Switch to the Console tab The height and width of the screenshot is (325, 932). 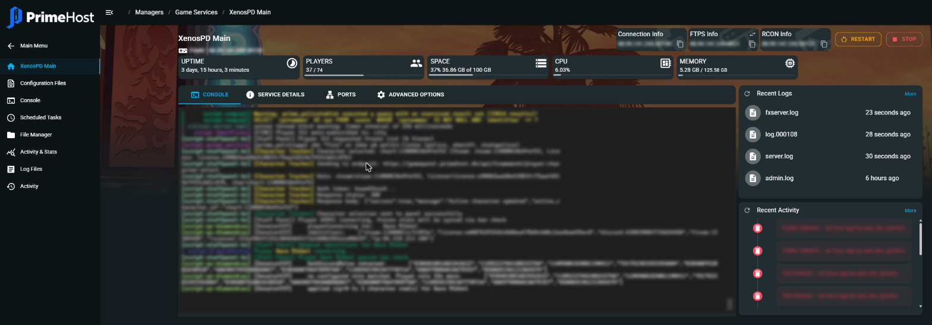(x=210, y=95)
